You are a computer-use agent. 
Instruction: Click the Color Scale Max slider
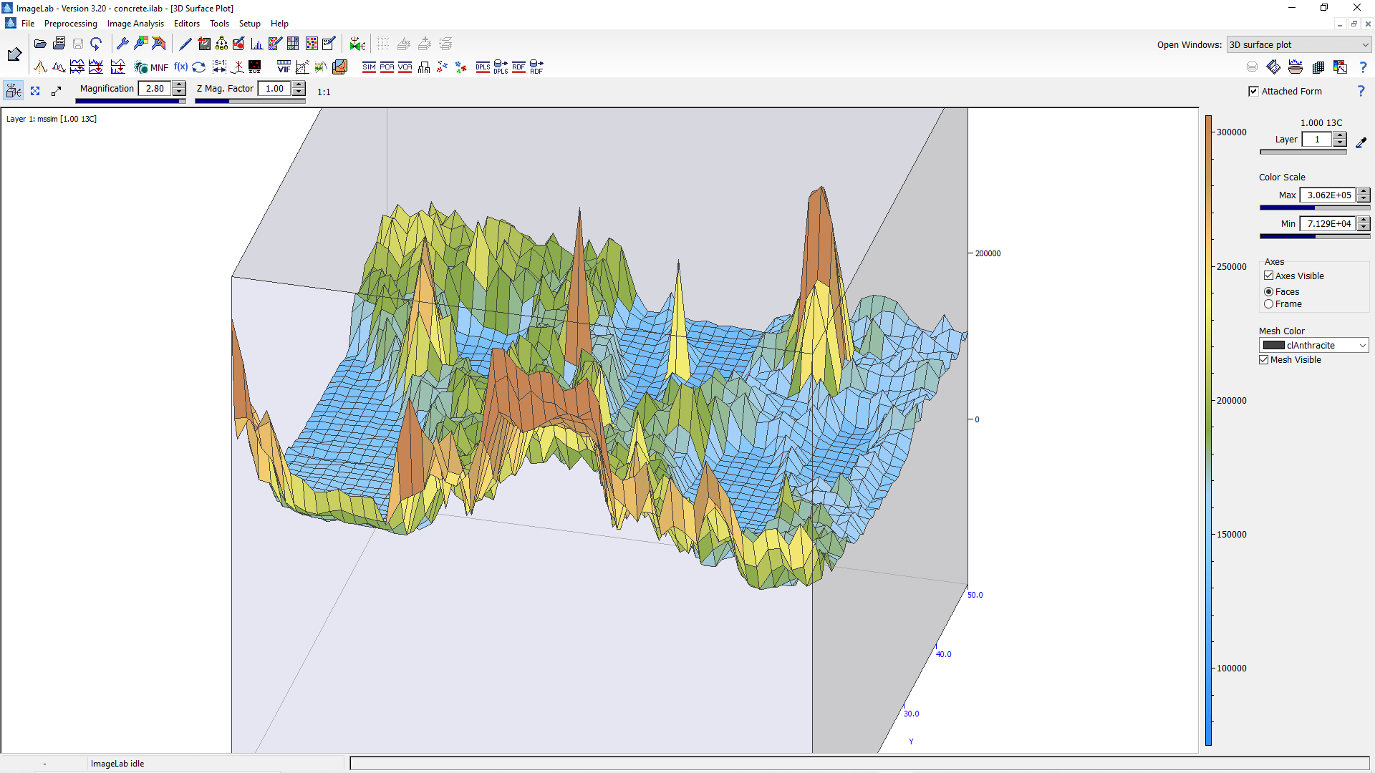click(x=1315, y=208)
